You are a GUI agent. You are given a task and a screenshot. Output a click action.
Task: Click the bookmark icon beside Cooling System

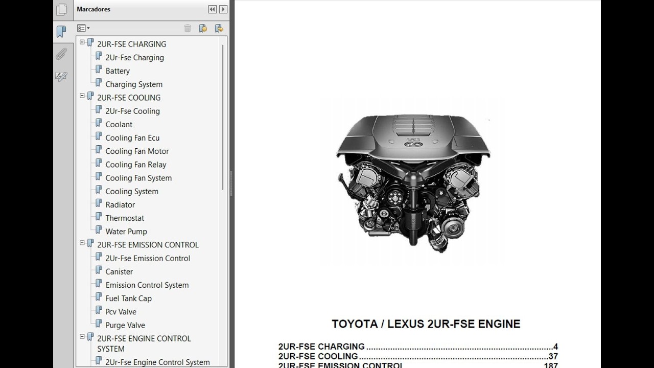pyautogui.click(x=99, y=190)
